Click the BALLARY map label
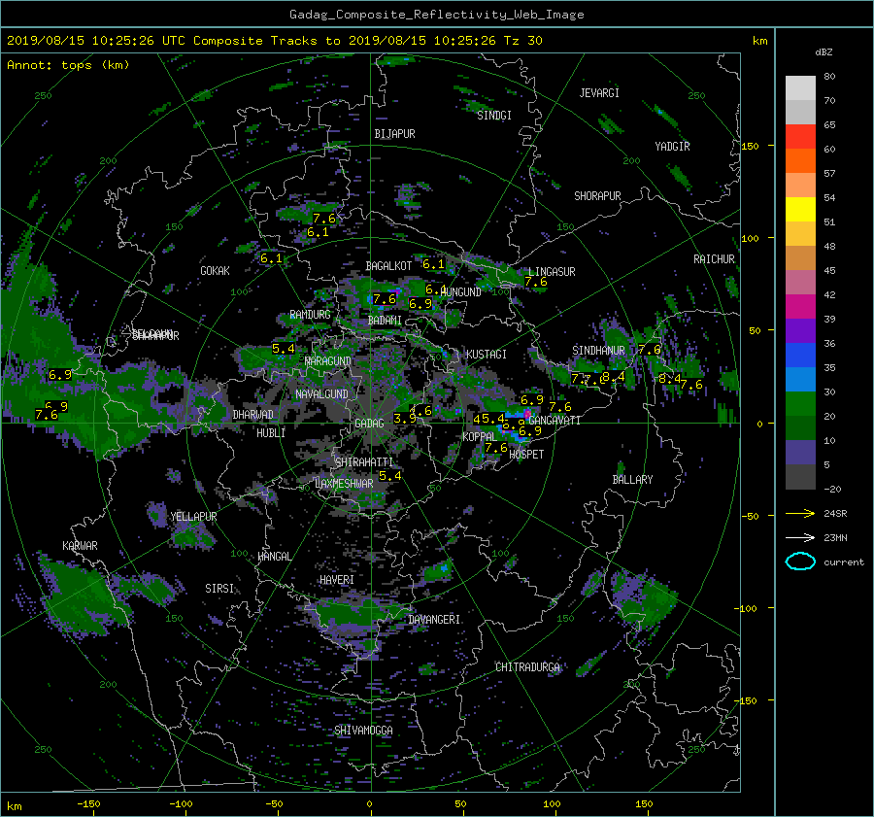Image resolution: width=874 pixels, height=817 pixels. (x=632, y=480)
